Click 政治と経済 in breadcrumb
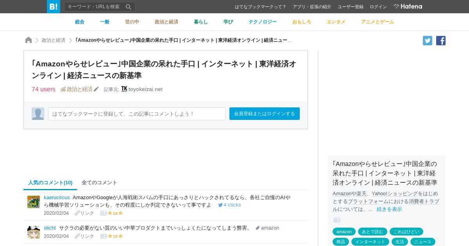The image size is (469, 246). tap(54, 40)
